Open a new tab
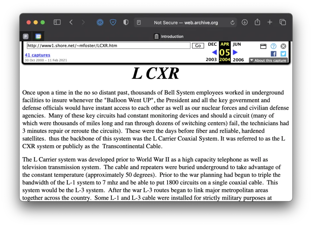The image size is (312, 227). 270,22
